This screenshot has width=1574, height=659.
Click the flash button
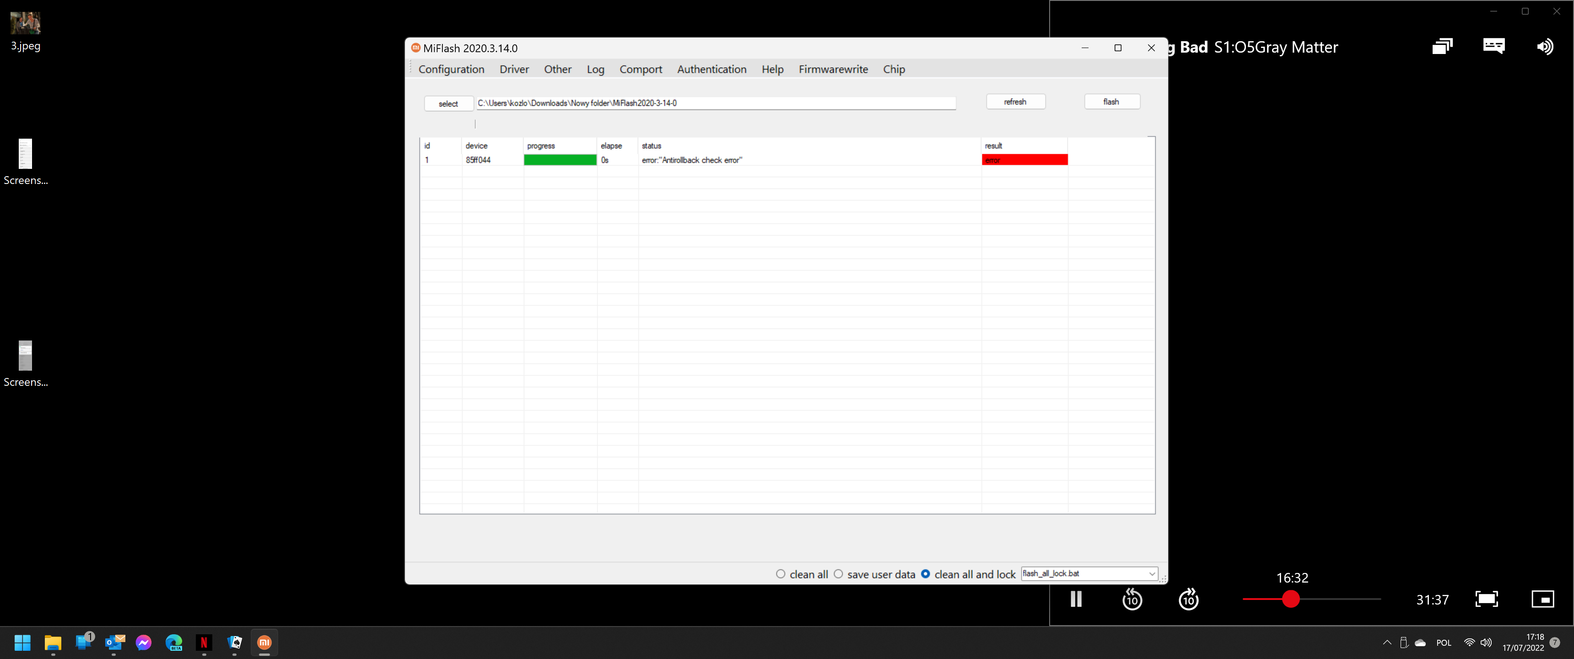(x=1111, y=102)
